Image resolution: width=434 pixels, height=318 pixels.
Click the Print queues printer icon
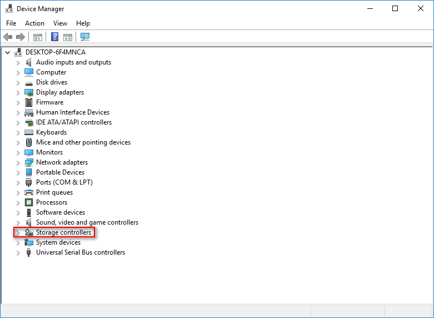pyautogui.click(x=29, y=192)
